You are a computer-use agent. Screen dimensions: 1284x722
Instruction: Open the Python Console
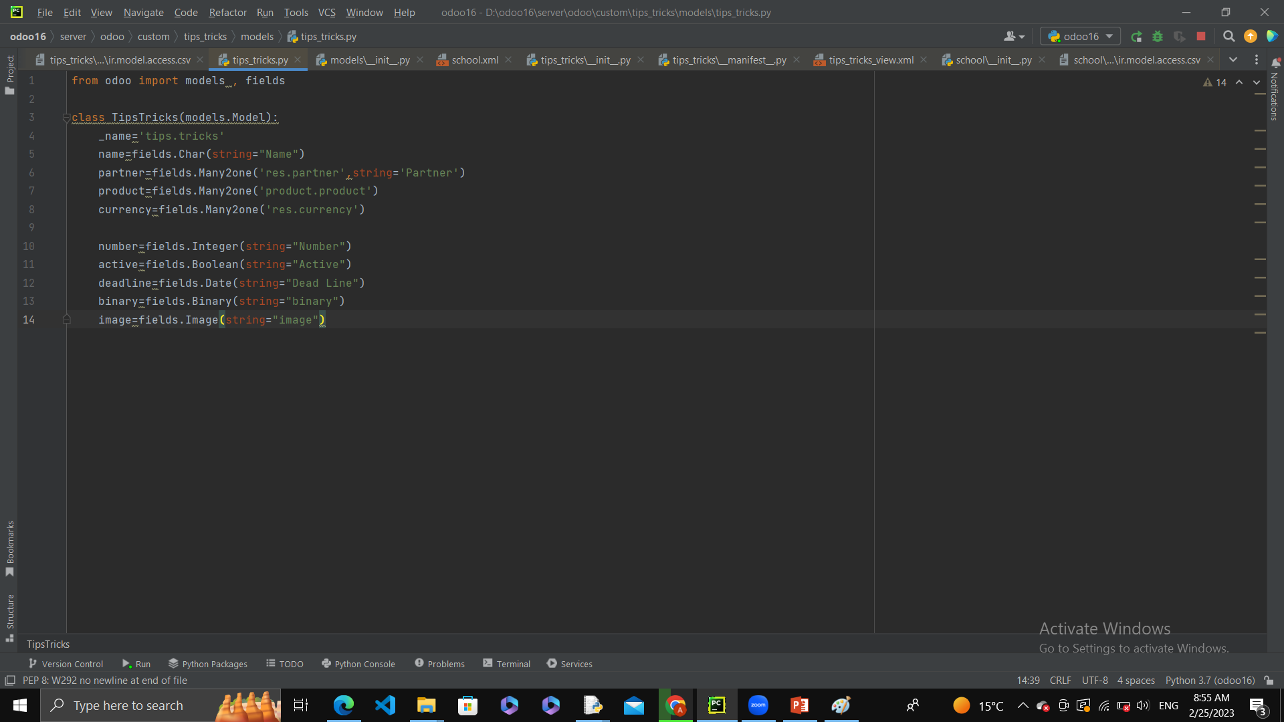tap(358, 664)
